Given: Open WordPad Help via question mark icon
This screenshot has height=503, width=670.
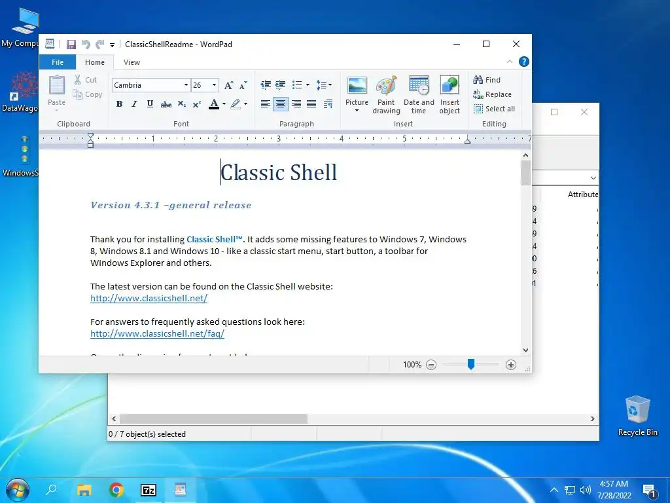Looking at the screenshot, I should tap(524, 62).
